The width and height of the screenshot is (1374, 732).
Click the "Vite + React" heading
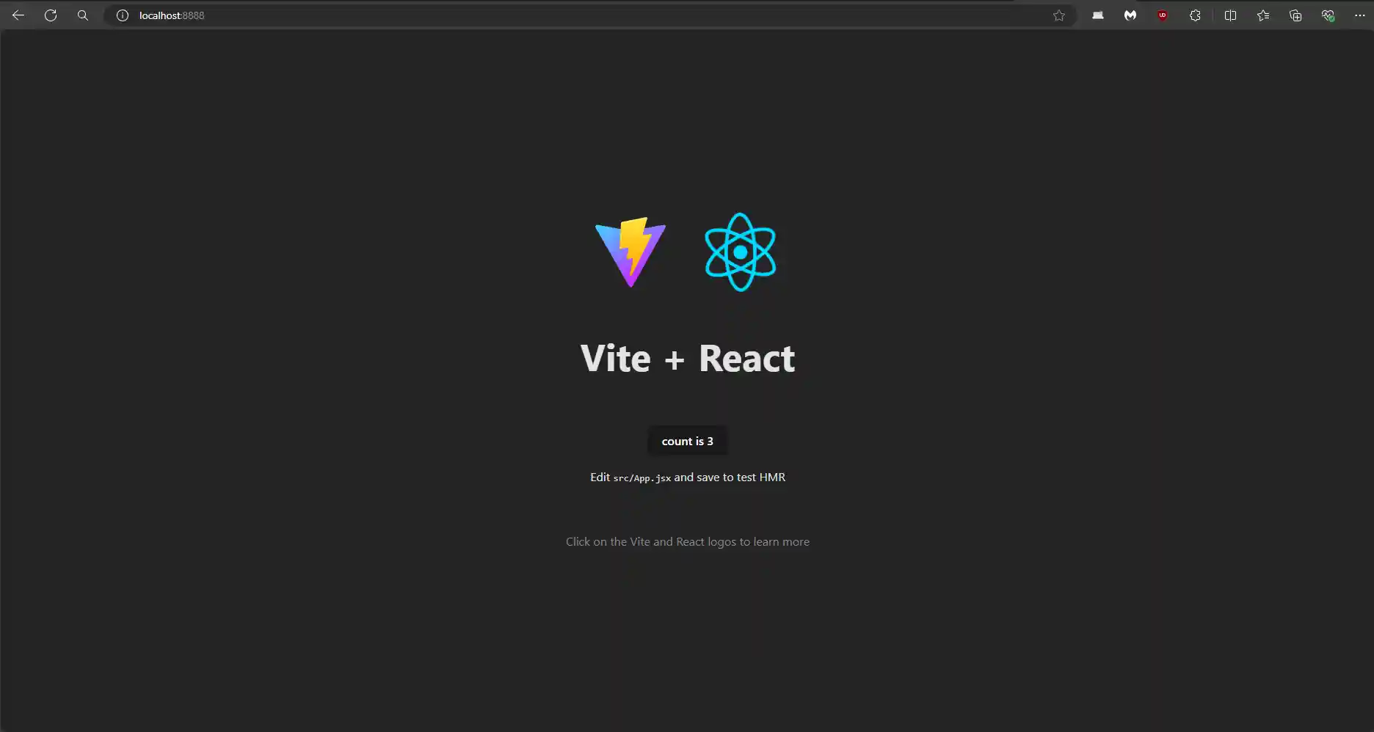tap(688, 359)
